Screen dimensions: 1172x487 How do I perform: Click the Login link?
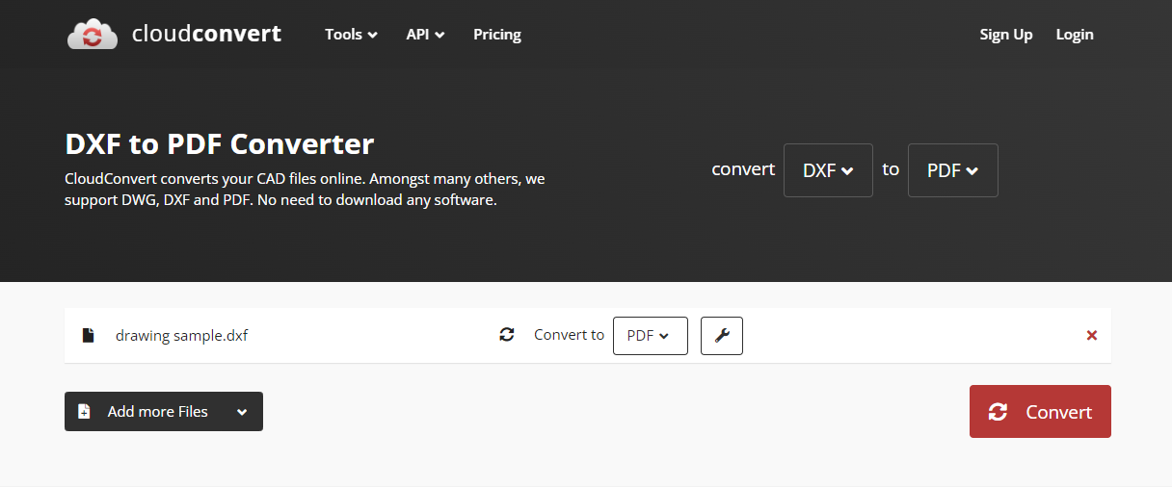coord(1075,35)
